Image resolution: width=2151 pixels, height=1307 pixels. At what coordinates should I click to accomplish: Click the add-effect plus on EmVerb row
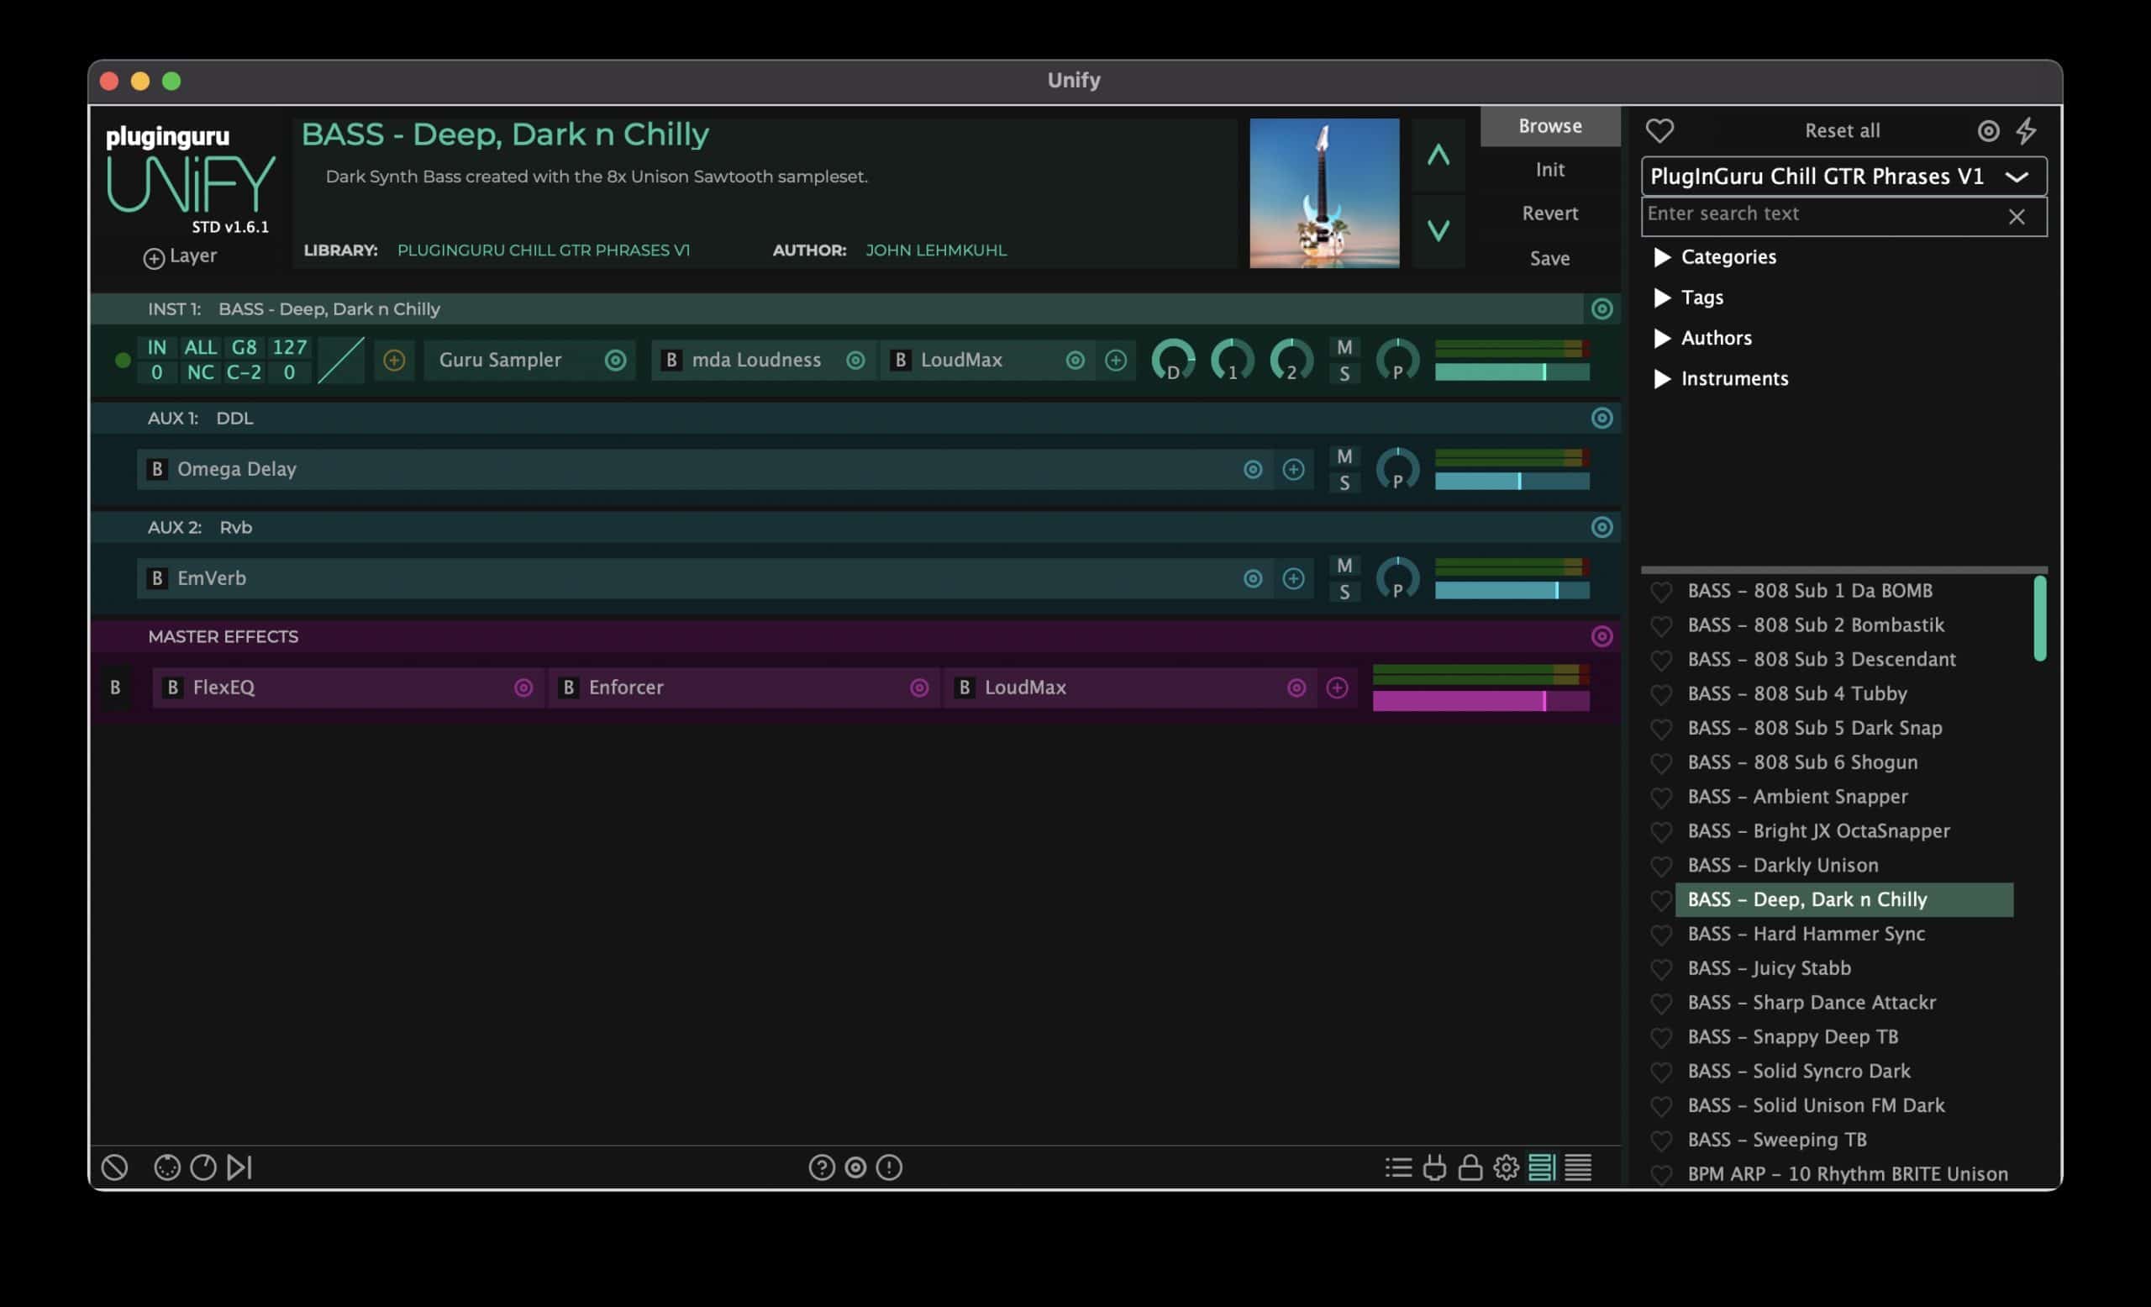click(1293, 579)
